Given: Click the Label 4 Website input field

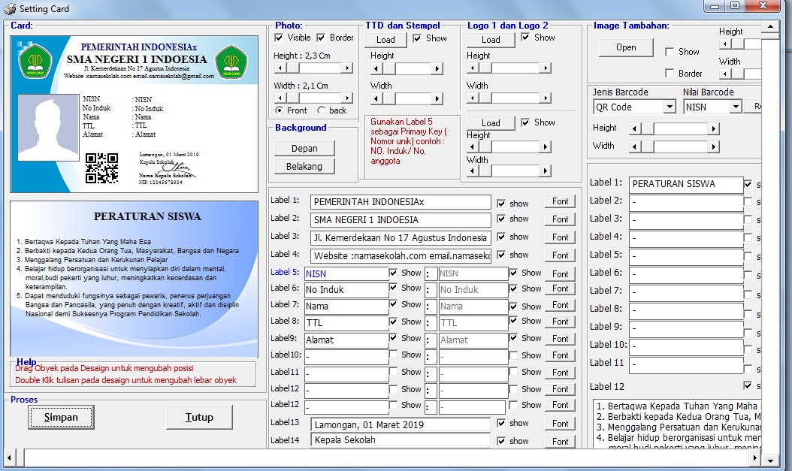Looking at the screenshot, I should (x=401, y=256).
